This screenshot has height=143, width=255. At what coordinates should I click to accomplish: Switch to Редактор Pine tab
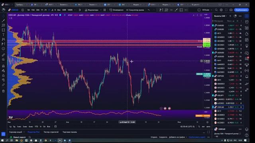[x=33, y=132]
